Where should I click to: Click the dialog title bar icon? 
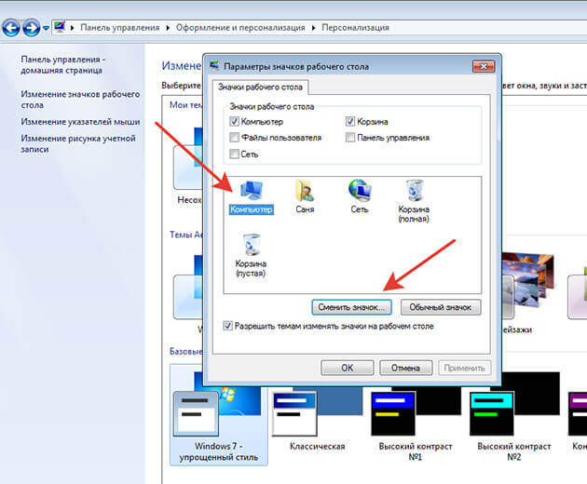(x=214, y=66)
